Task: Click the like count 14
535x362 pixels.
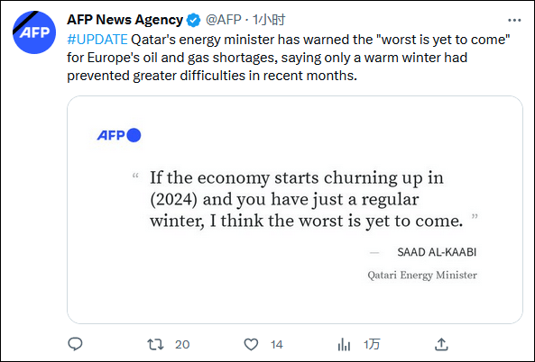Action: click(x=277, y=345)
